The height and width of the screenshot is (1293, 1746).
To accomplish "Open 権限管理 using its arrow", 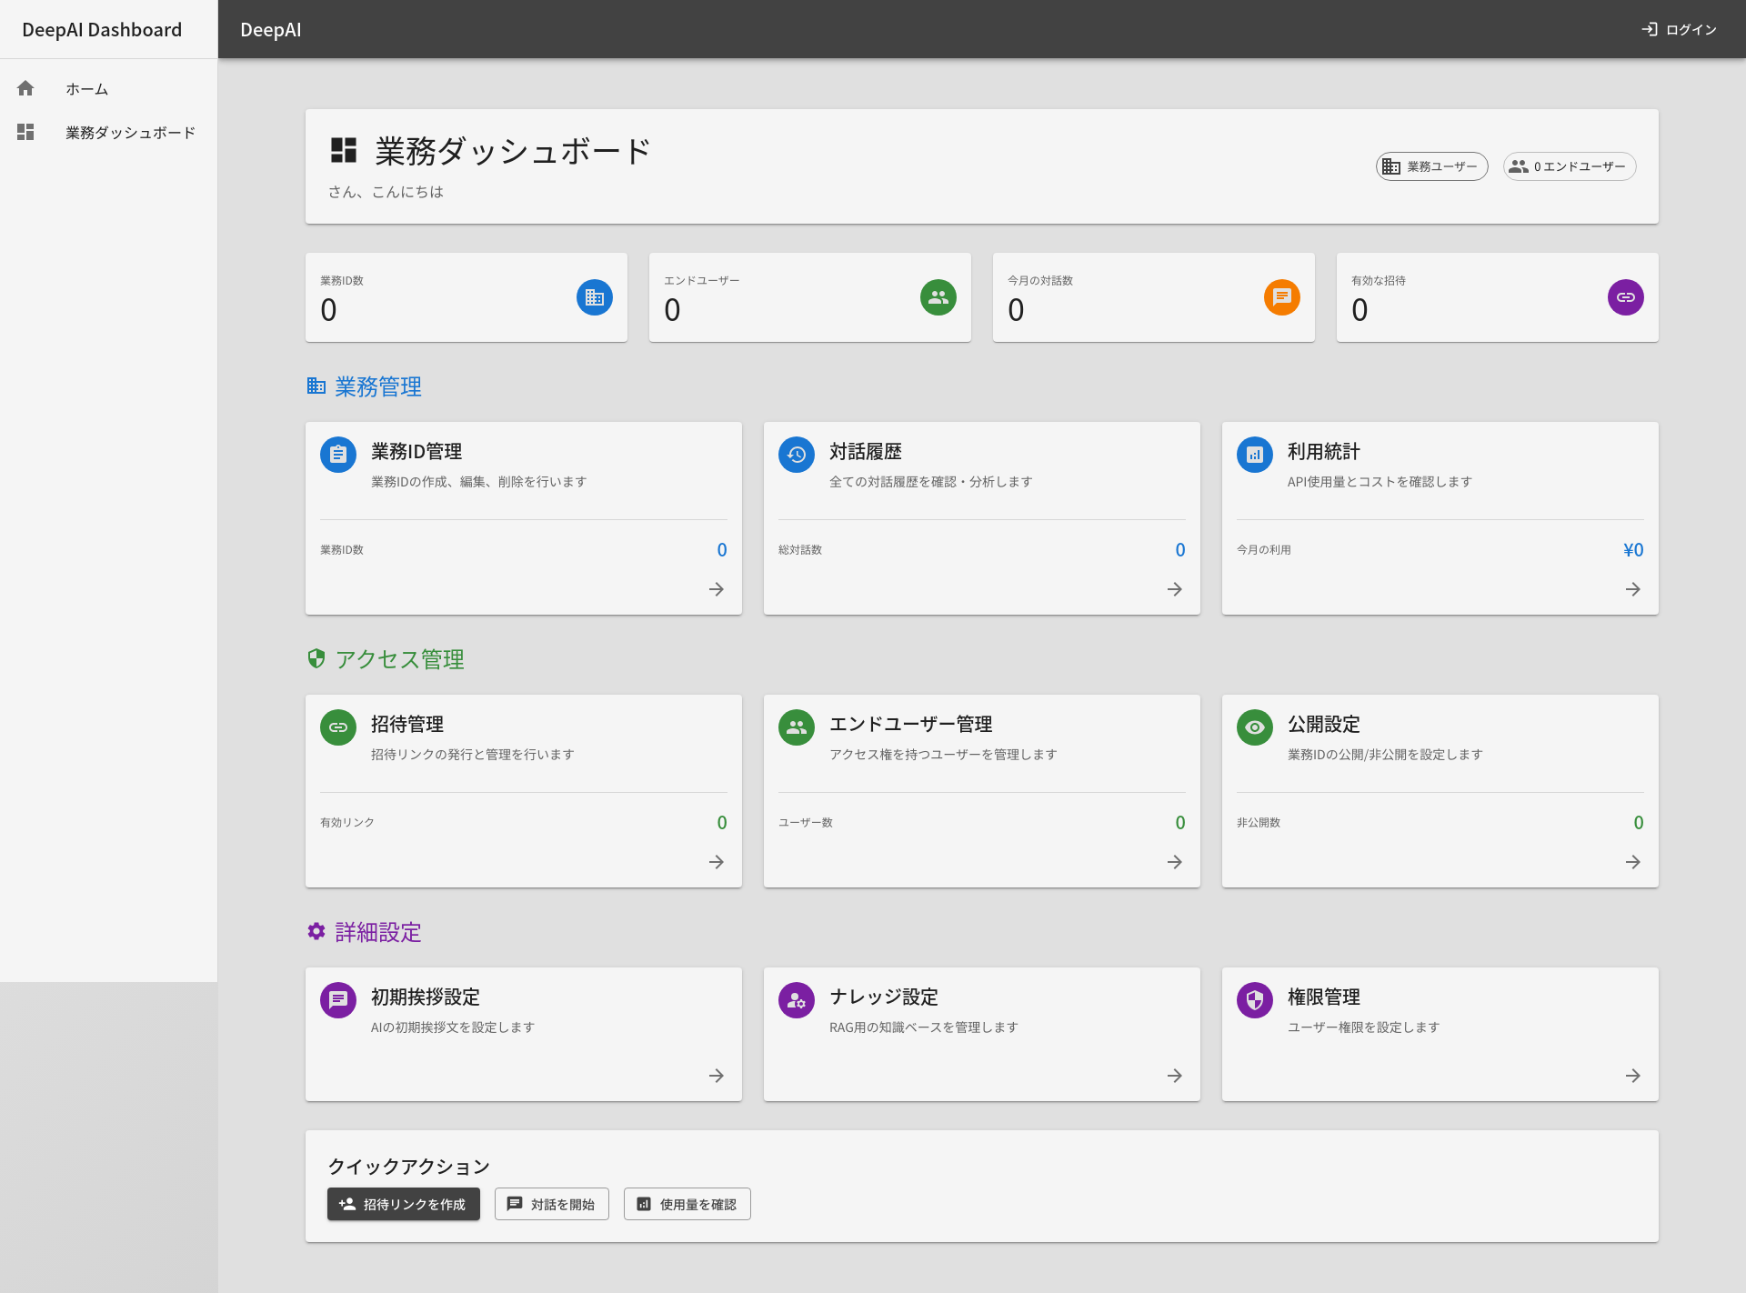I will point(1633,1076).
